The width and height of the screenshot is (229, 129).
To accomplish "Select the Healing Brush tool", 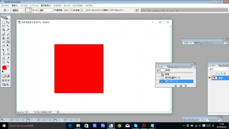I will click(x=4, y=34).
